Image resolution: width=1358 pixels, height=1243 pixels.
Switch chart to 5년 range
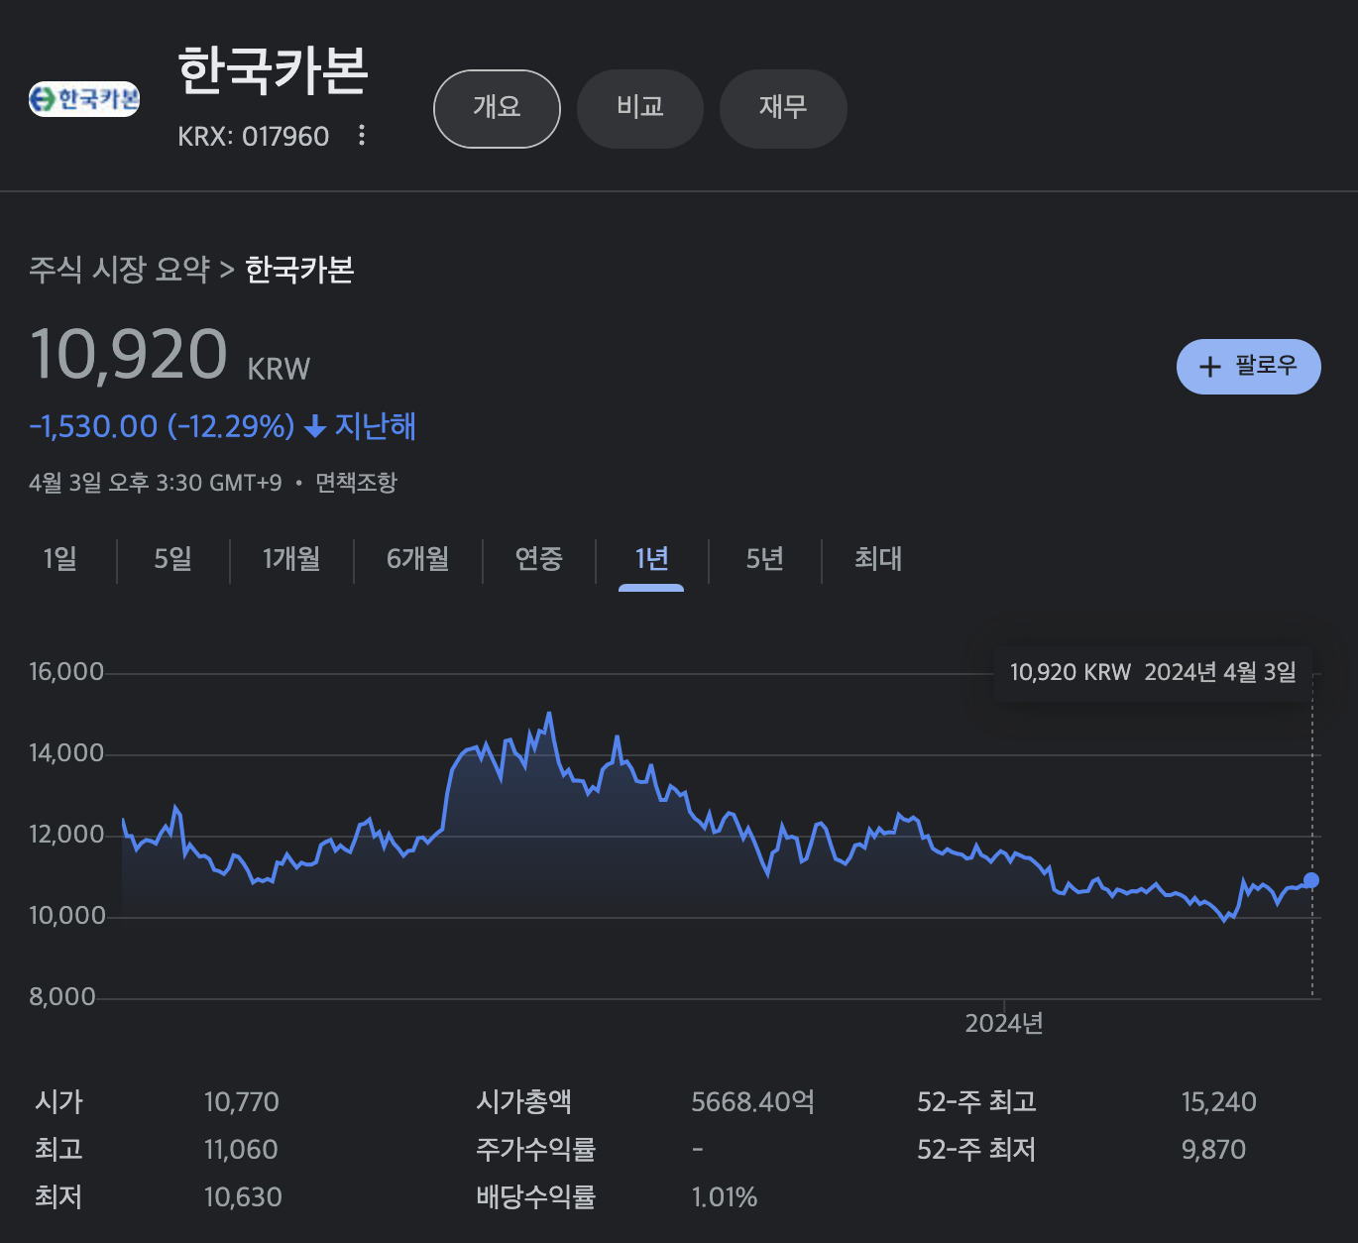coord(764,559)
